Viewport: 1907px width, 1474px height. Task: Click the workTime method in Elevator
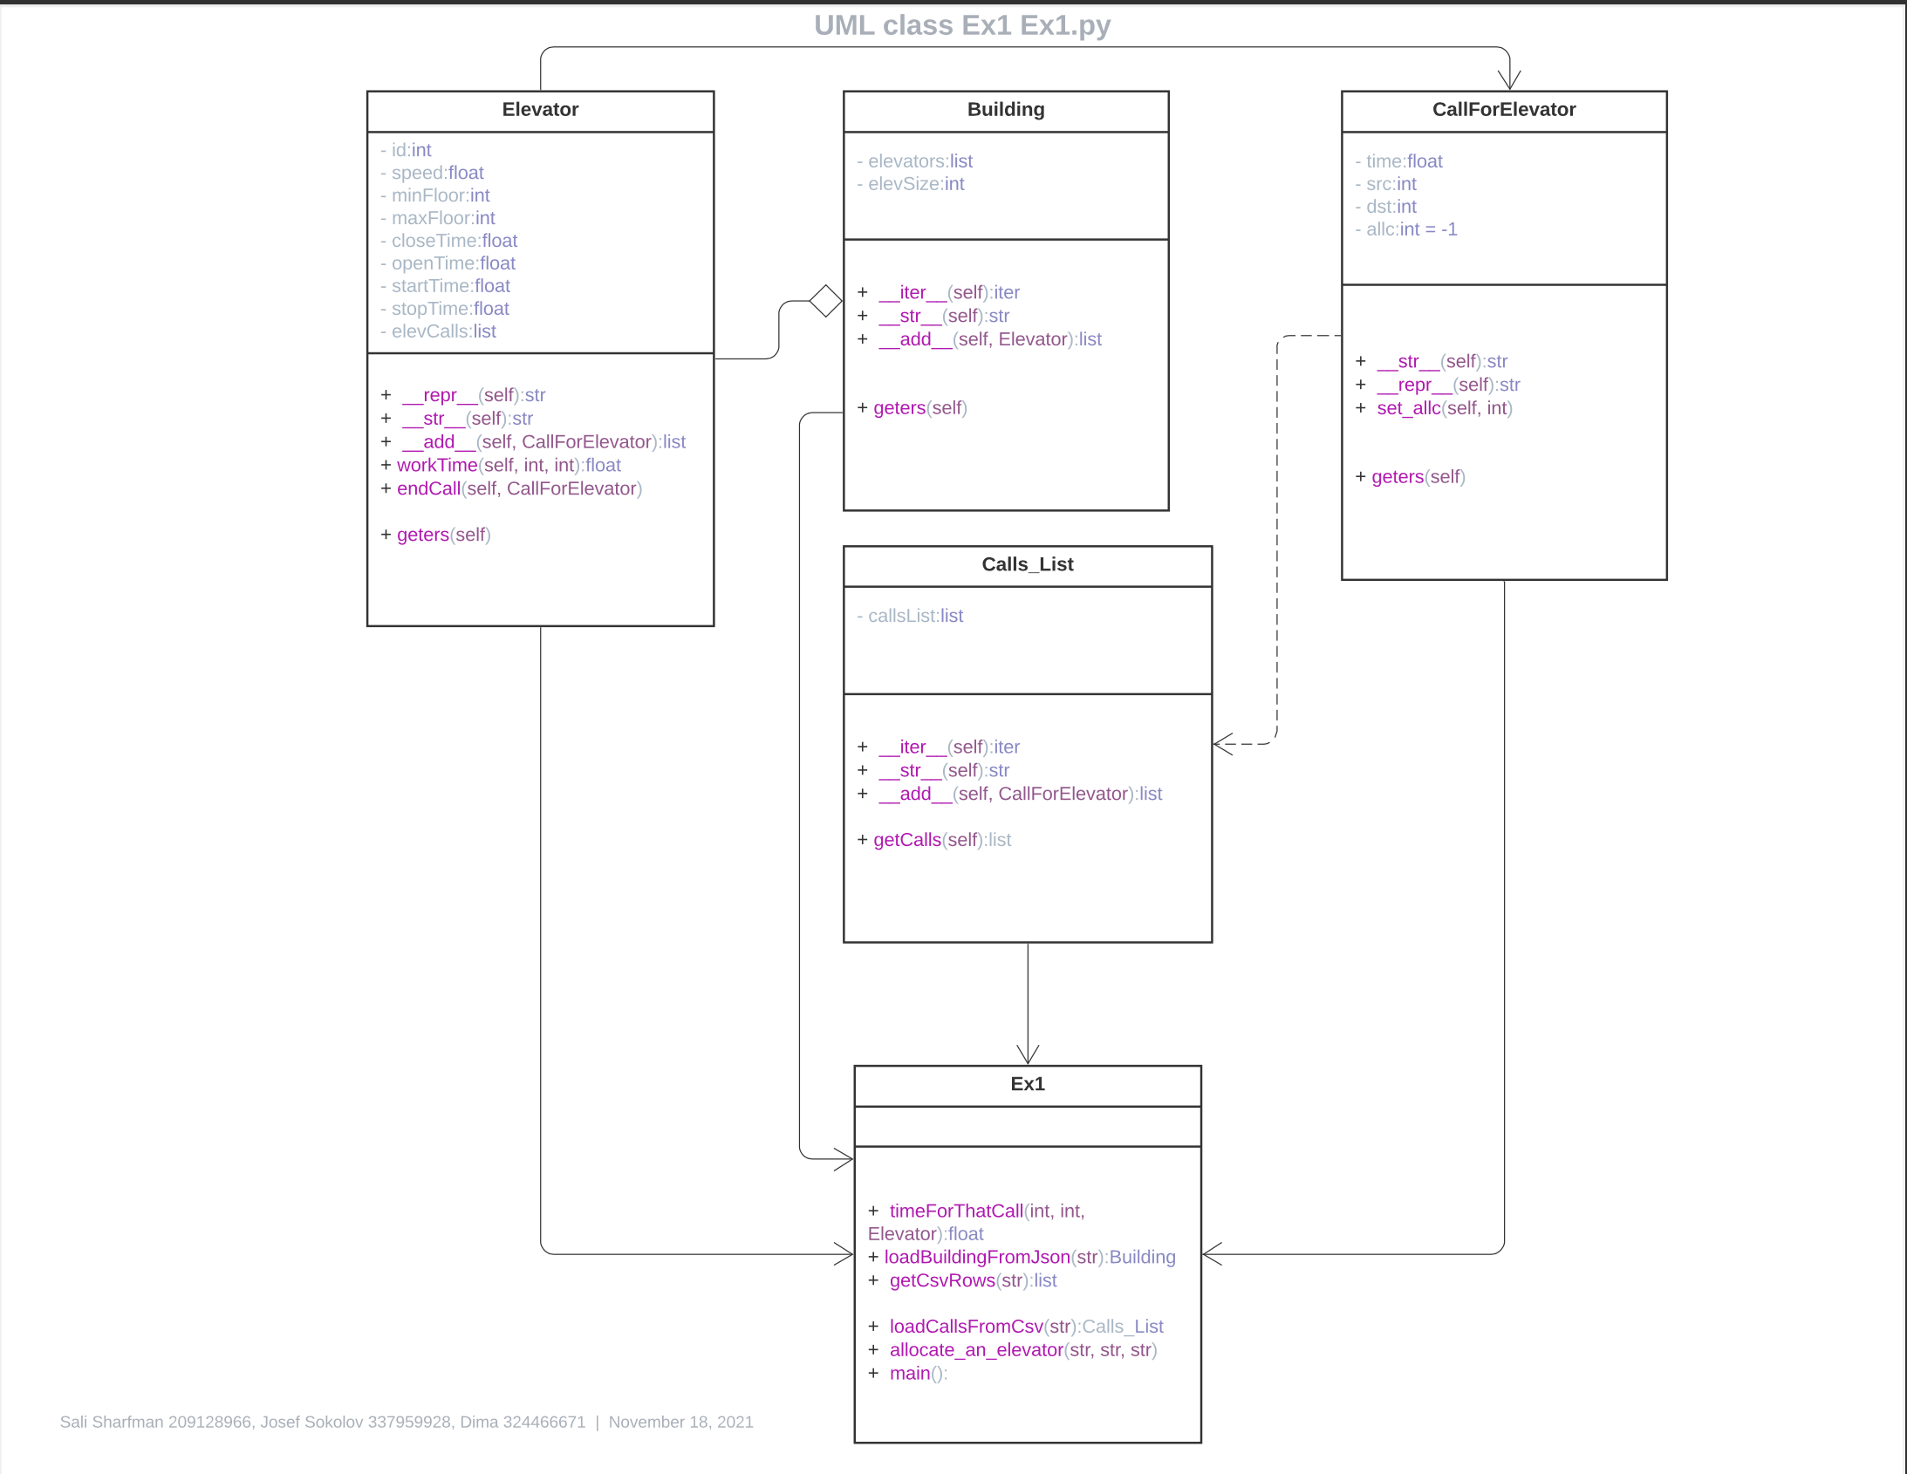click(x=437, y=465)
